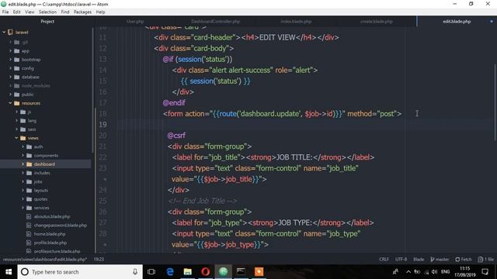
Task: Click the aboutus.blade.php file icon
Action: tap(29, 217)
